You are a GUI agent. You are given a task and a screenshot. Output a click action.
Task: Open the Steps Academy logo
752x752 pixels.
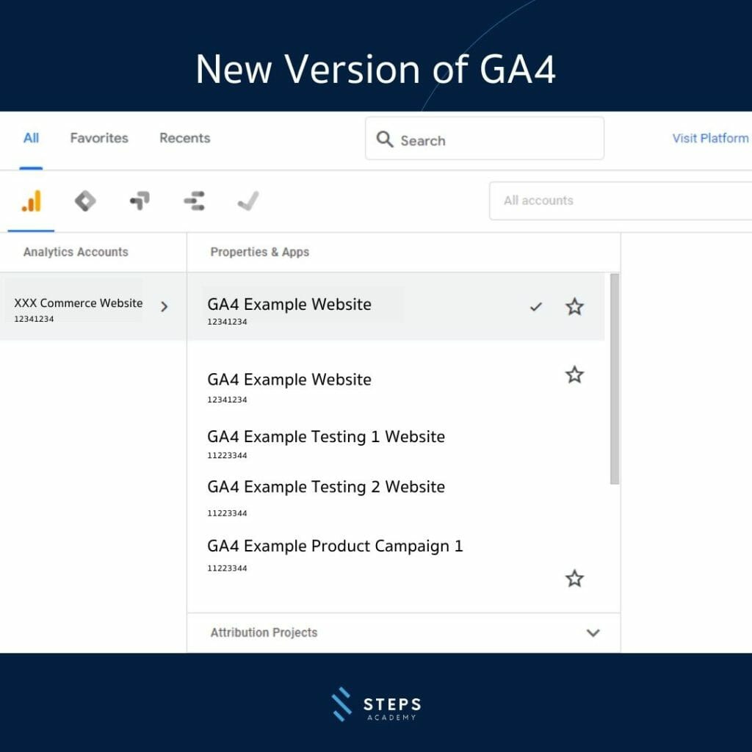(x=376, y=704)
